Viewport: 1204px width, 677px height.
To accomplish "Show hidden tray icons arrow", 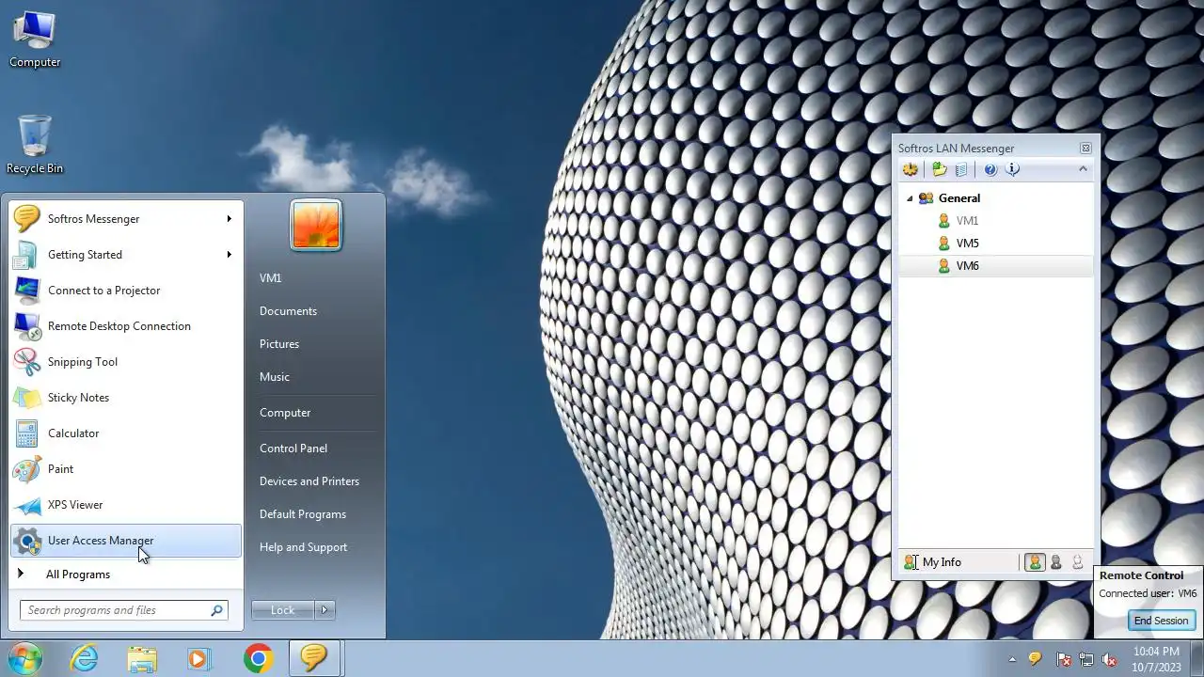I will click(1012, 659).
